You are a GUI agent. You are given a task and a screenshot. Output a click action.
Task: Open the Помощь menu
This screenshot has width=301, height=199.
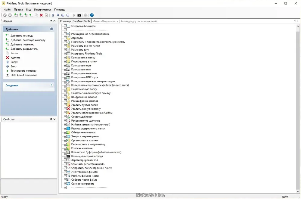(60, 10)
